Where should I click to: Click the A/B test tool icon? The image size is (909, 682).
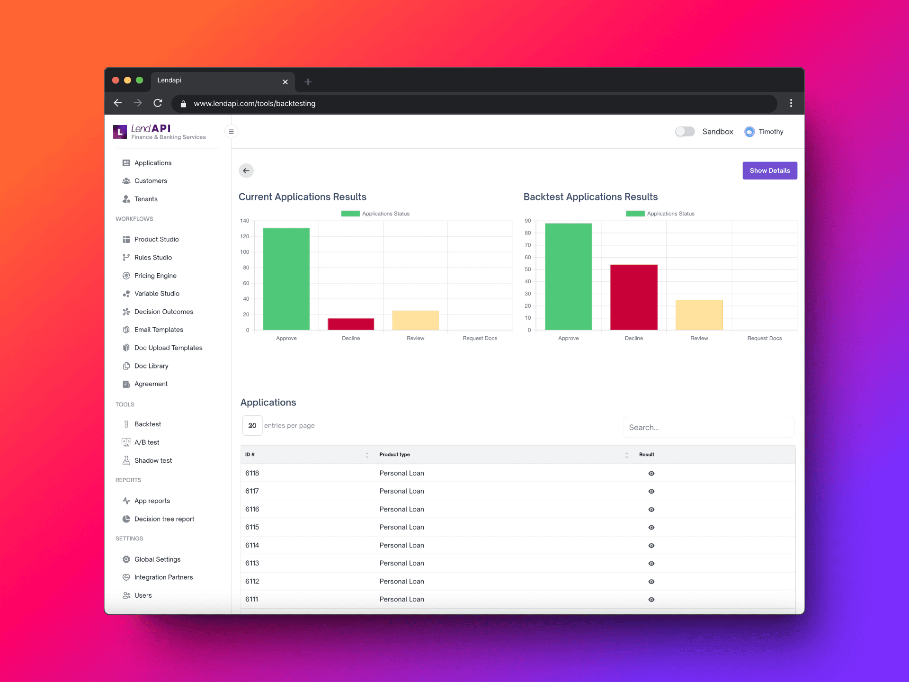[x=125, y=442]
